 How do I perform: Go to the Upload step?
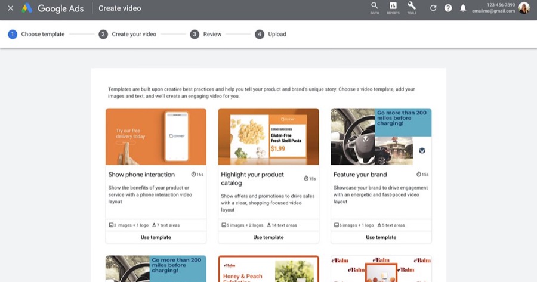tap(270, 34)
